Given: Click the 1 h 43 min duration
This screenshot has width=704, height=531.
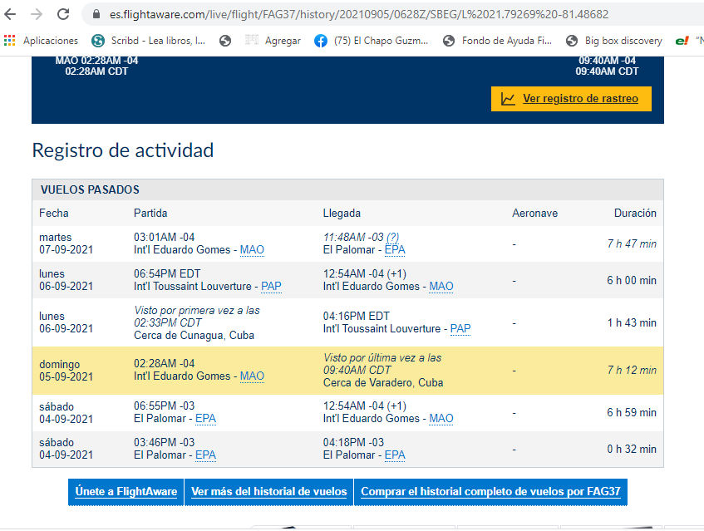Looking at the screenshot, I should (632, 322).
